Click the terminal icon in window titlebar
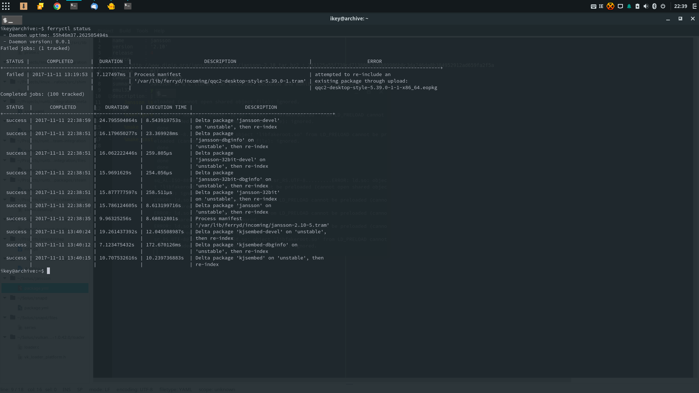Image resolution: width=699 pixels, height=393 pixels. pos(12,20)
